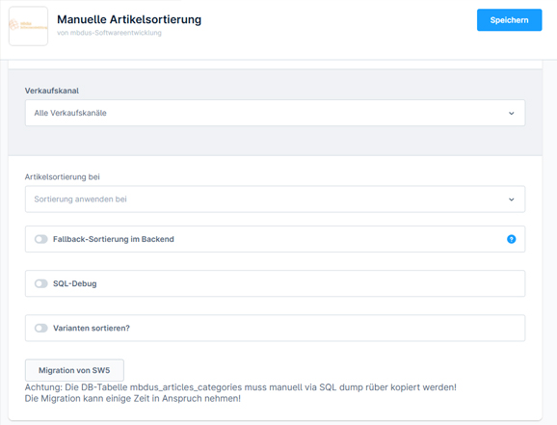
Task: Toggle the SQL-Debug switch
Action: click(x=41, y=283)
